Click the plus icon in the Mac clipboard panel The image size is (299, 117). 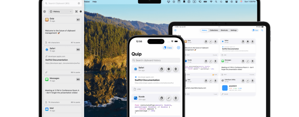point(81,12)
